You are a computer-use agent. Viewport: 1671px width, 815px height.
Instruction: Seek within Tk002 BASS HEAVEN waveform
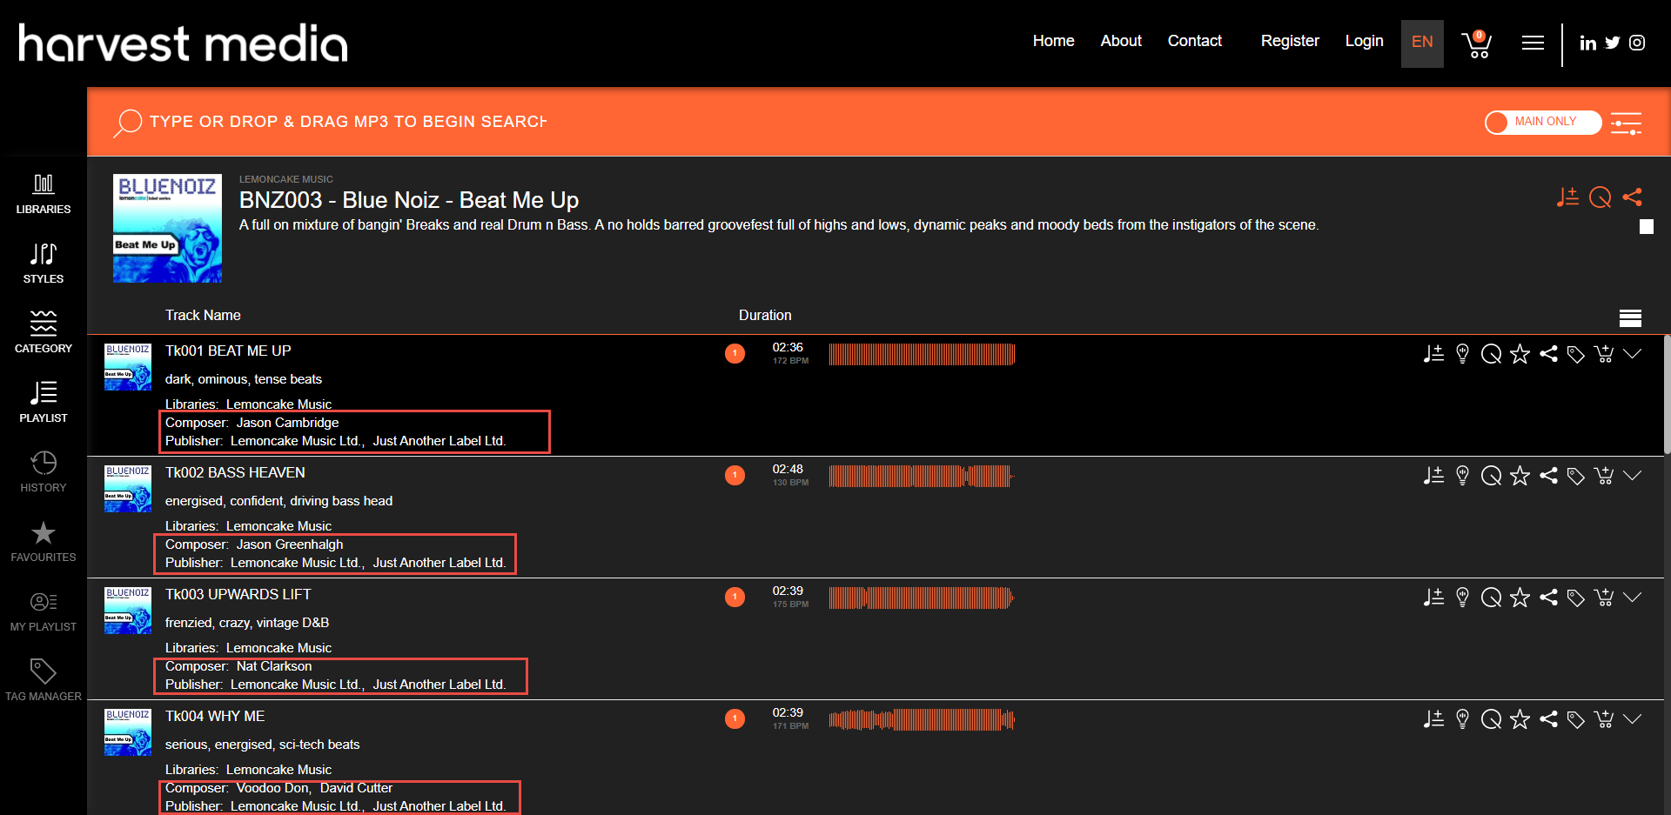(922, 476)
